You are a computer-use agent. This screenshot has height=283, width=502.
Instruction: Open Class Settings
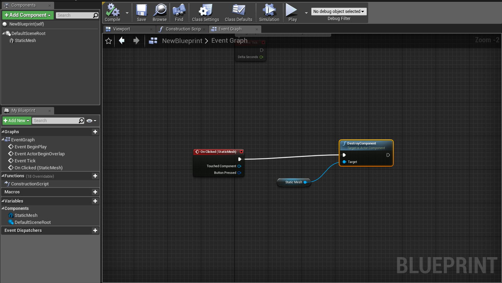(x=205, y=13)
